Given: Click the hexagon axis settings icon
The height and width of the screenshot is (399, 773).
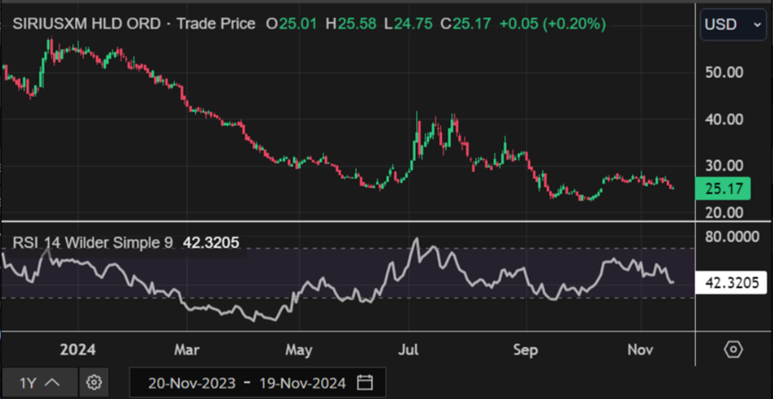Looking at the screenshot, I should point(733,350).
